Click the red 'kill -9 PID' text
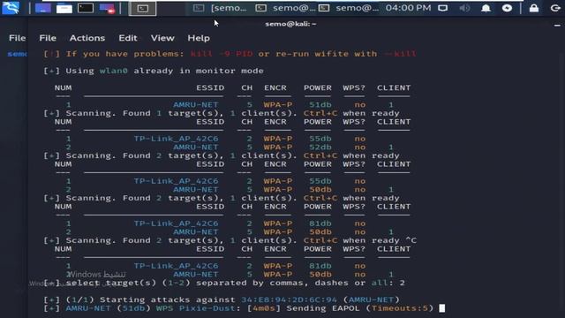The width and height of the screenshot is (565, 318). pos(222,54)
